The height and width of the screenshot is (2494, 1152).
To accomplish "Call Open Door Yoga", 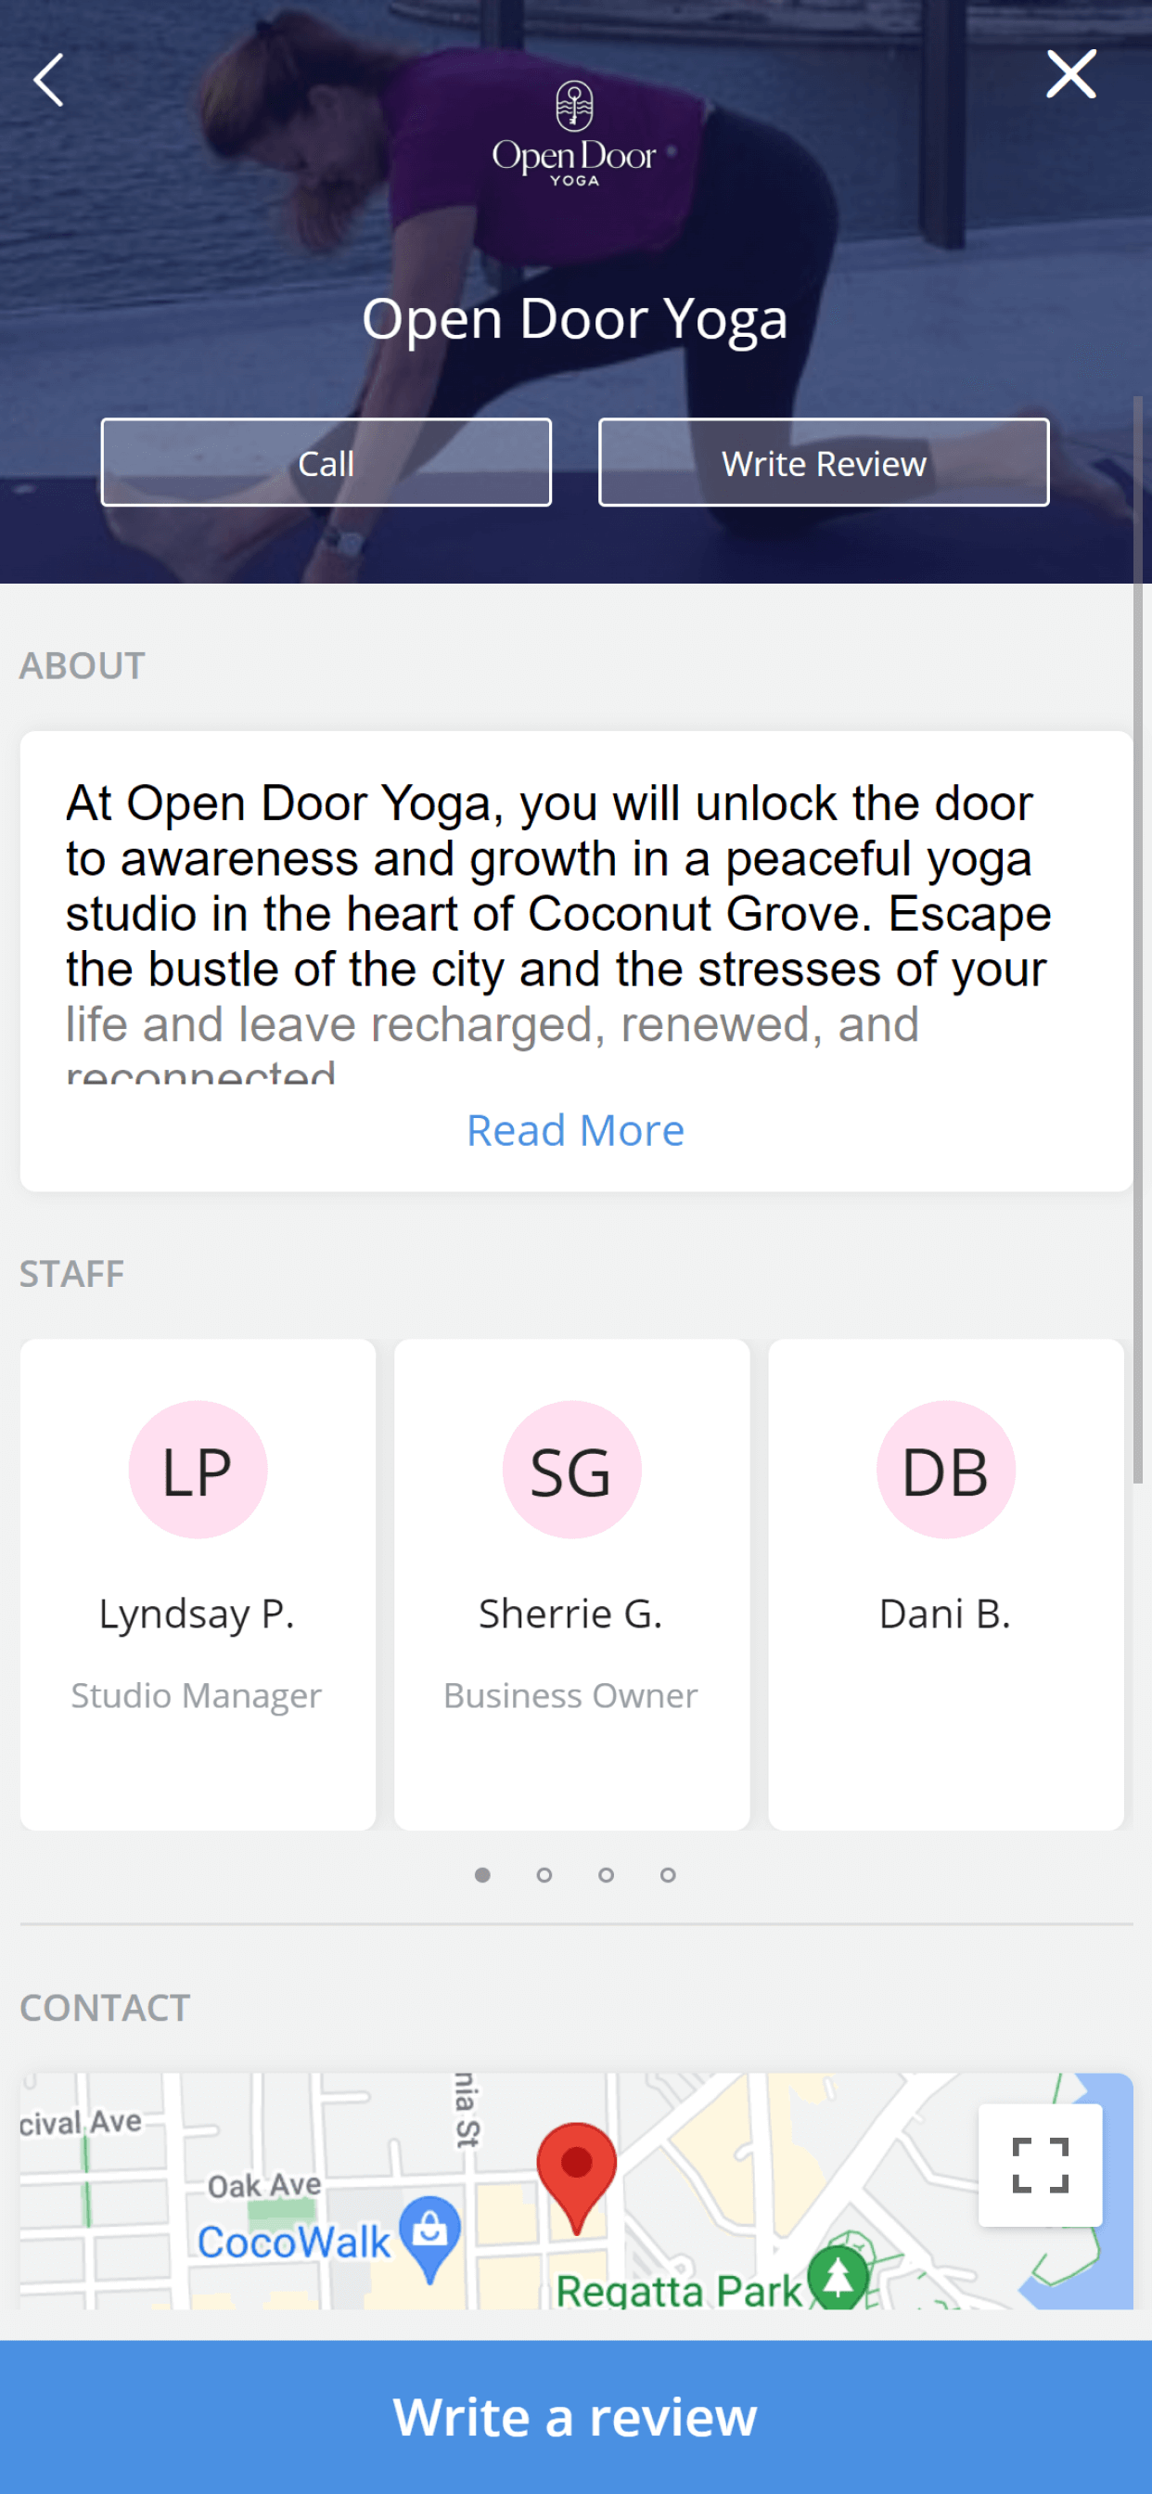I will pyautogui.click(x=326, y=463).
